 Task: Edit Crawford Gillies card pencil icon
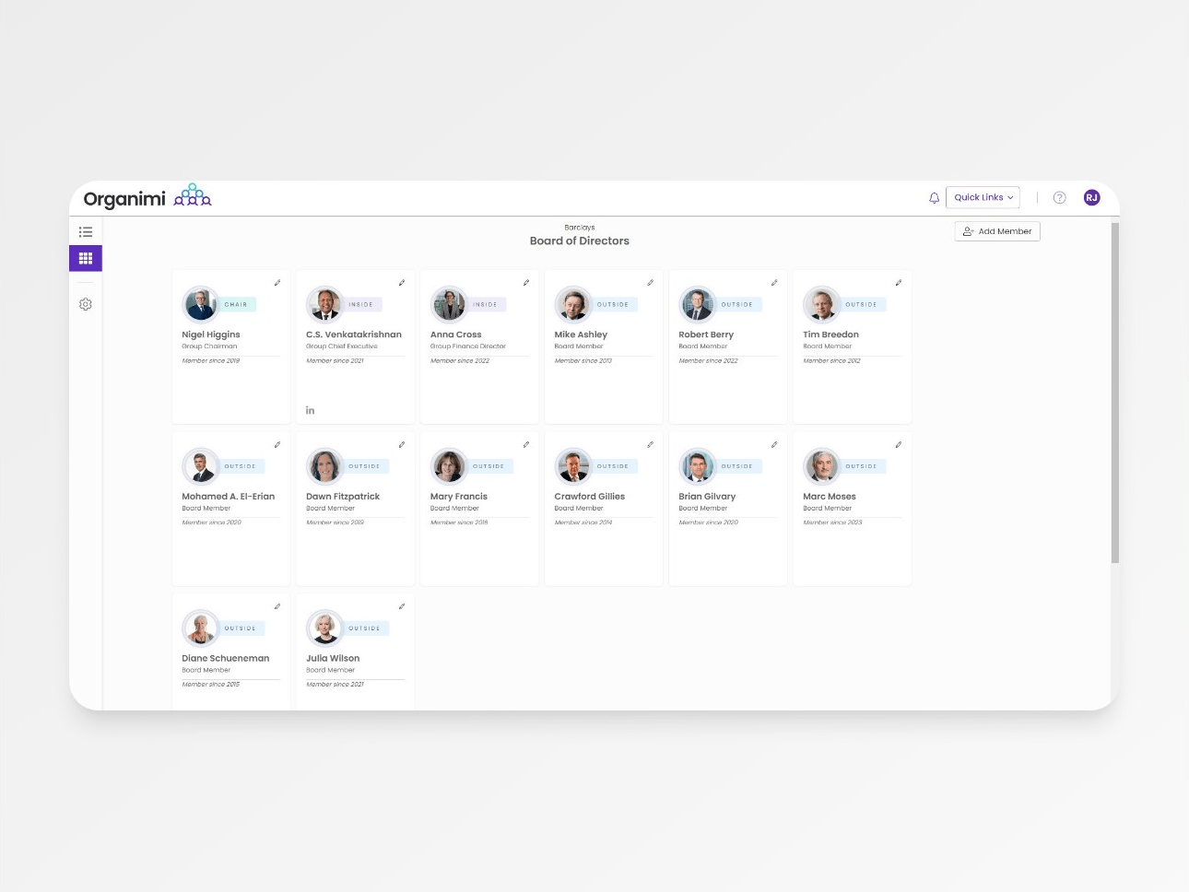(650, 445)
